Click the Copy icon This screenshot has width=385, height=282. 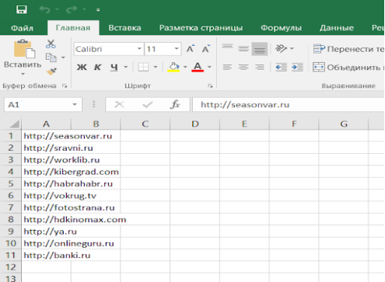[x=51, y=57]
